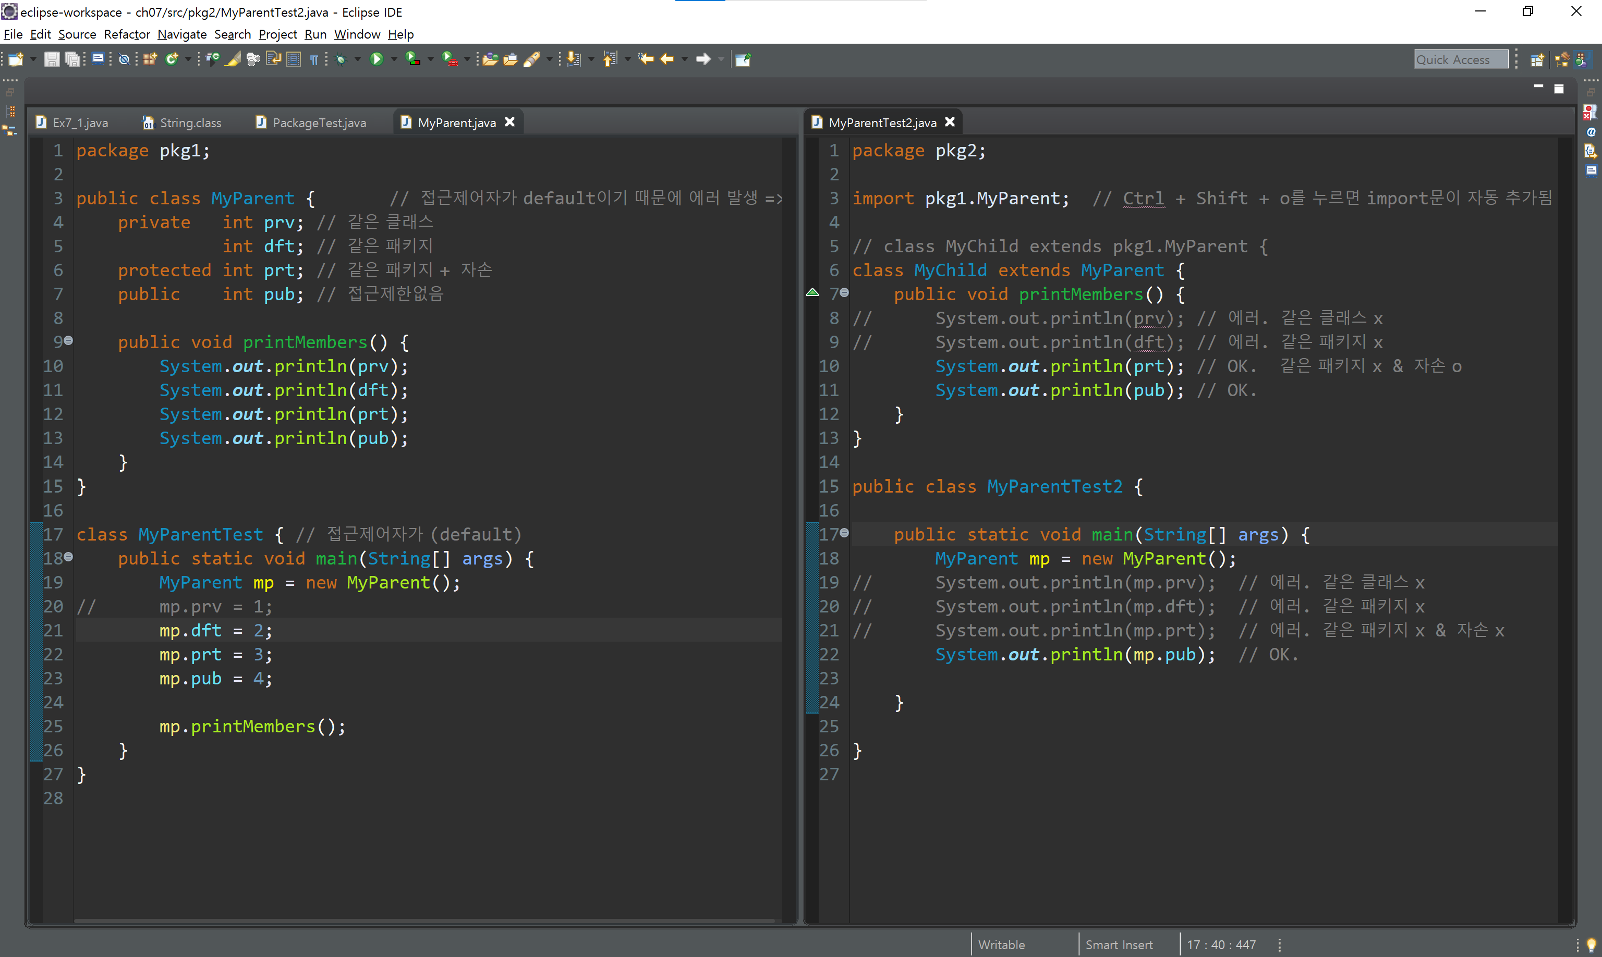1602x957 pixels.
Task: Collapse printMembers method in MyParent.java
Action: pos(68,340)
